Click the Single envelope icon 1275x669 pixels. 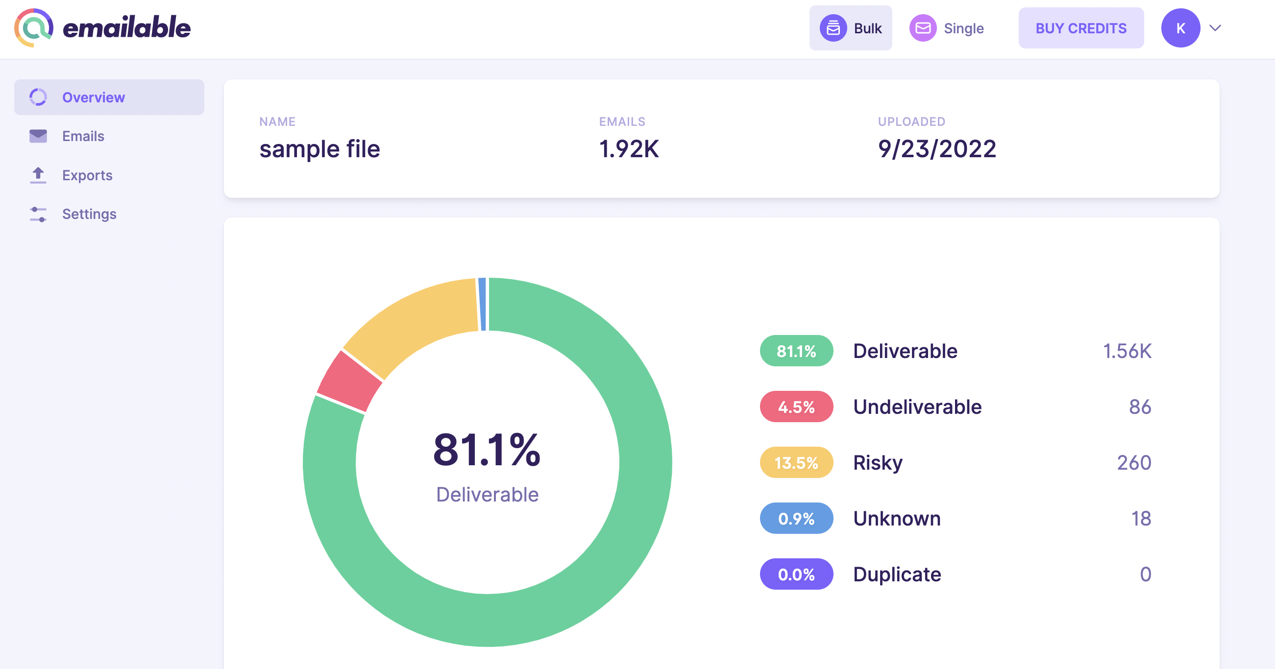(923, 28)
